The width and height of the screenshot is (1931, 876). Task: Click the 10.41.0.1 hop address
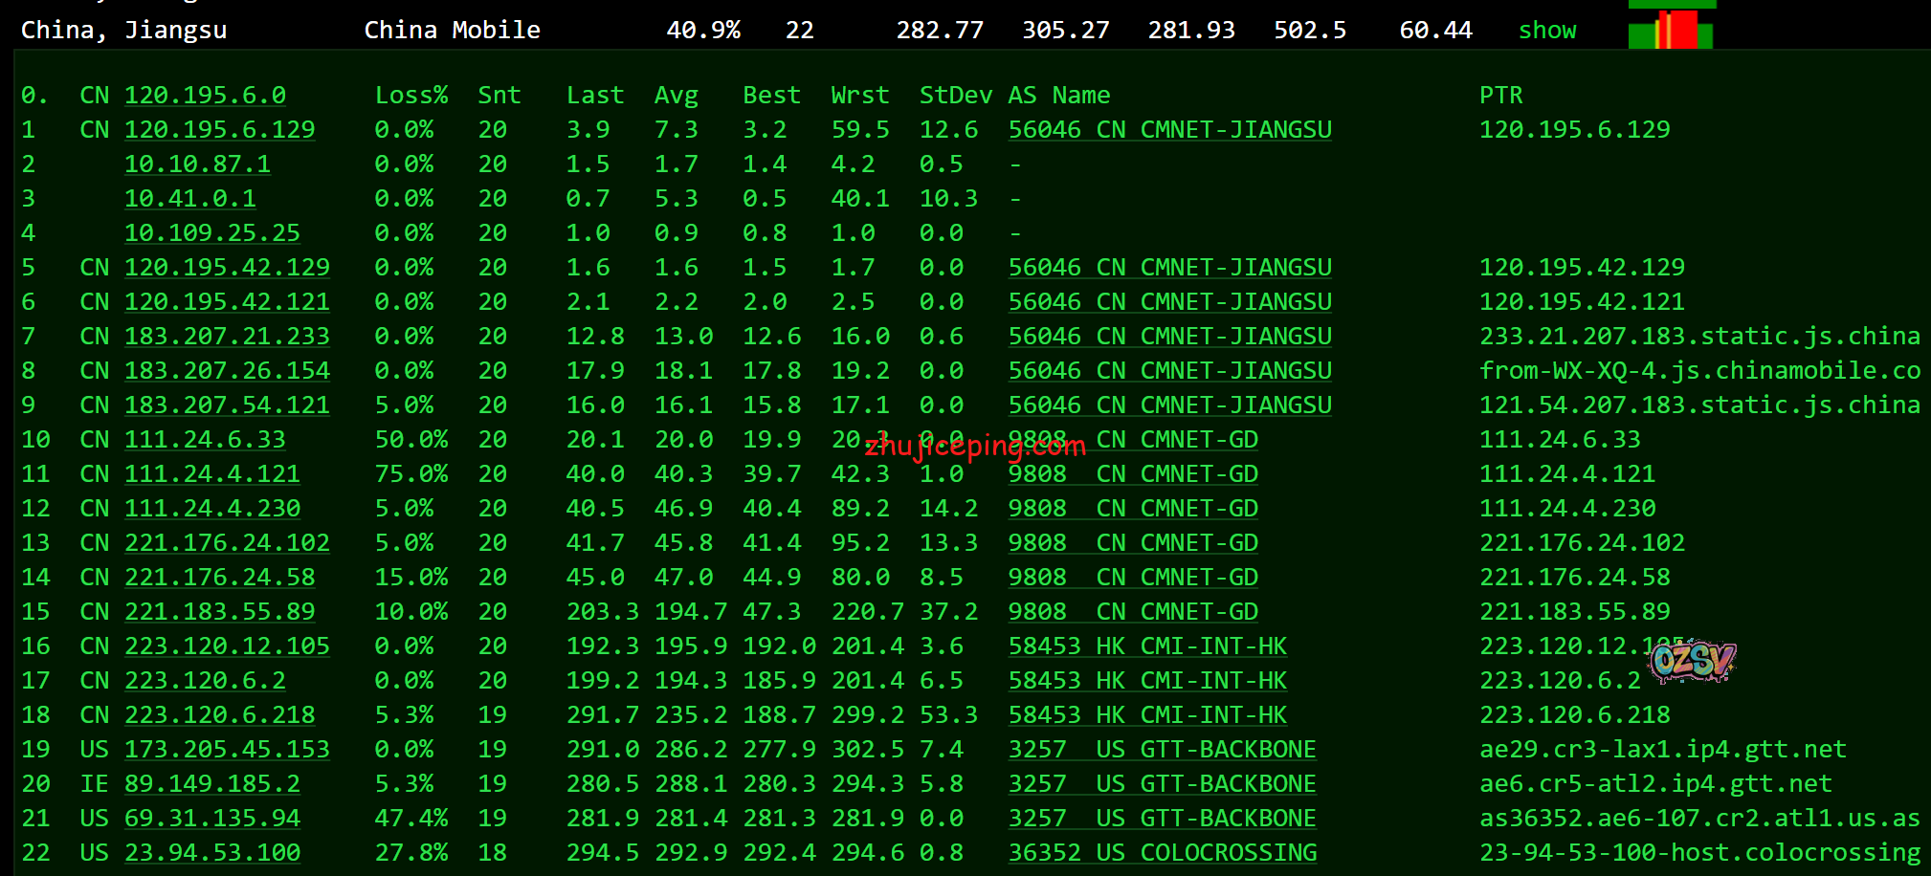click(x=189, y=199)
